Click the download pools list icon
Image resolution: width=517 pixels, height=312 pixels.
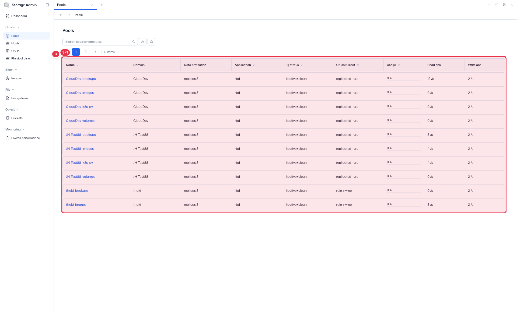[x=143, y=42]
